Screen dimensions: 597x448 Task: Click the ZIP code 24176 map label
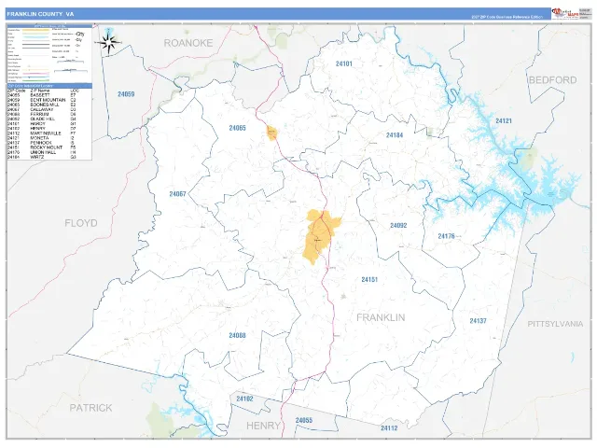tap(446, 236)
